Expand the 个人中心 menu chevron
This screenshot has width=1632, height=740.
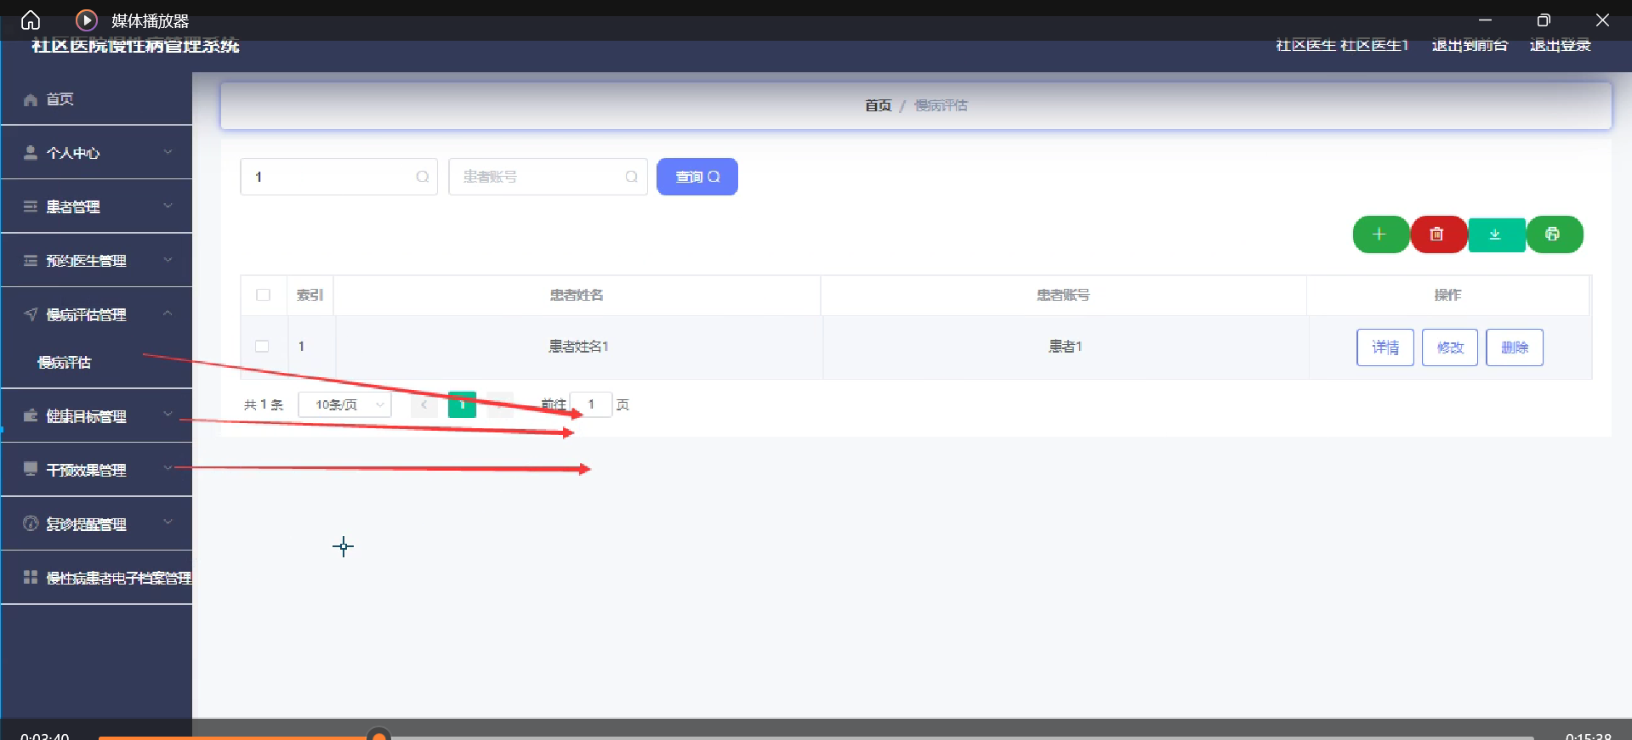coord(168,152)
